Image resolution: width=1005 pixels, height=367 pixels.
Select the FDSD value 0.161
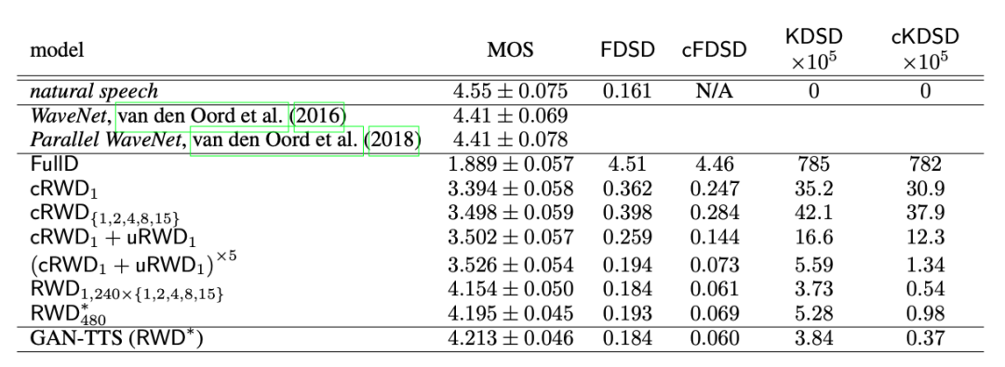tap(627, 92)
